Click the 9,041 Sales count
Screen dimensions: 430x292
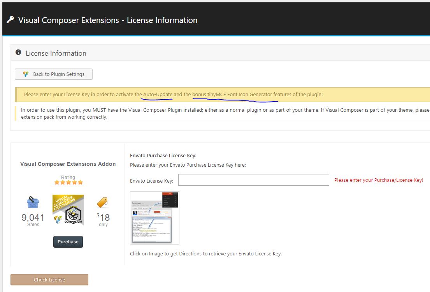point(33,219)
